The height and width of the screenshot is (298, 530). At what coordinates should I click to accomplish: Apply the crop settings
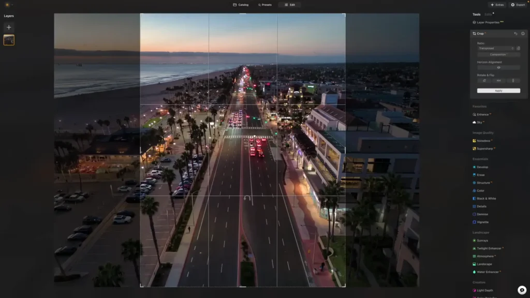tap(497, 90)
